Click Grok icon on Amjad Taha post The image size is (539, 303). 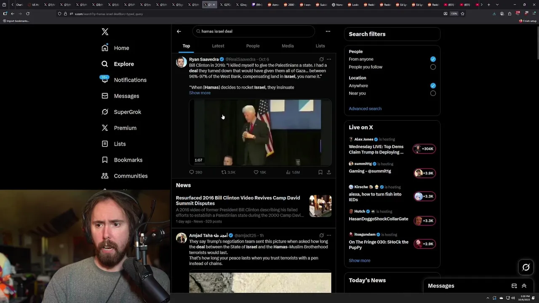[321, 235]
